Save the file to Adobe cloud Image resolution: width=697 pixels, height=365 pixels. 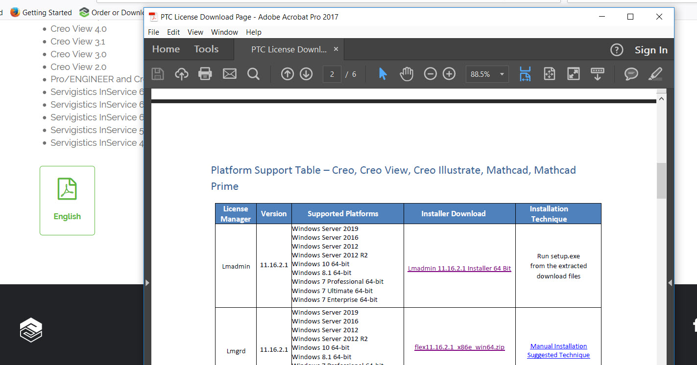[x=181, y=73]
